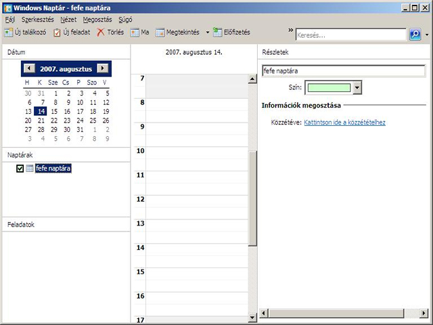Click the Keresés search field

click(x=350, y=34)
